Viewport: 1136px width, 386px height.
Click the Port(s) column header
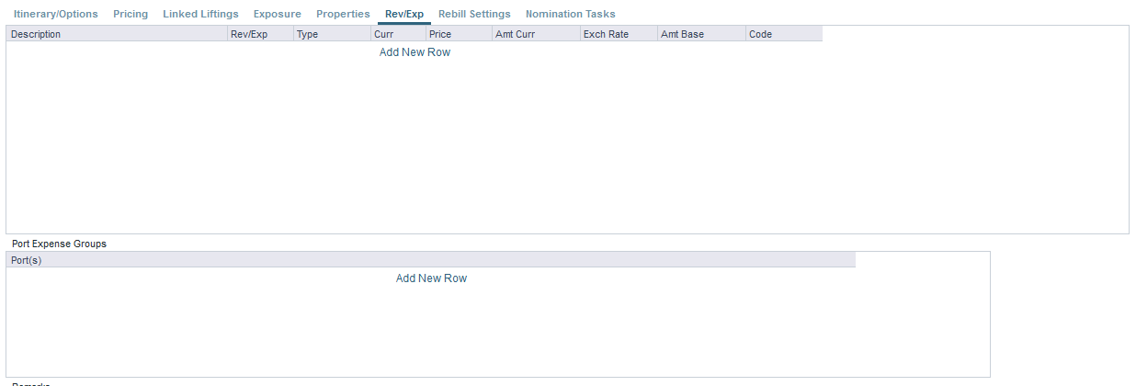(x=430, y=260)
